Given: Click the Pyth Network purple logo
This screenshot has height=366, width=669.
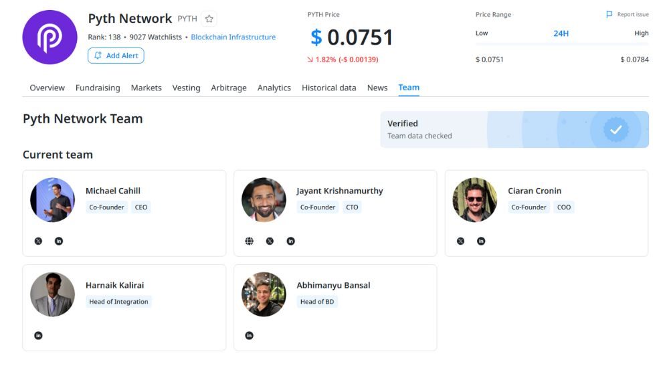Looking at the screenshot, I should tap(50, 37).
